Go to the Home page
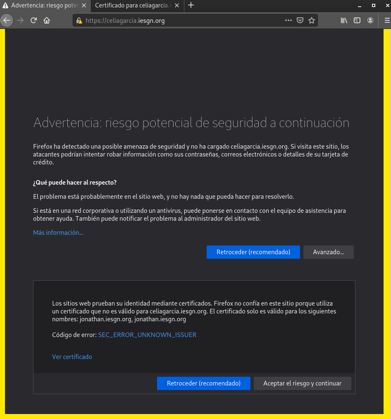Screen dimensions: 391x419 tap(47, 20)
